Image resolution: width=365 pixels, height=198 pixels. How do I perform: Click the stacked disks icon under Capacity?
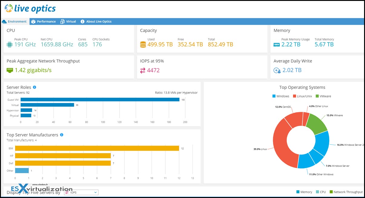click(x=143, y=44)
